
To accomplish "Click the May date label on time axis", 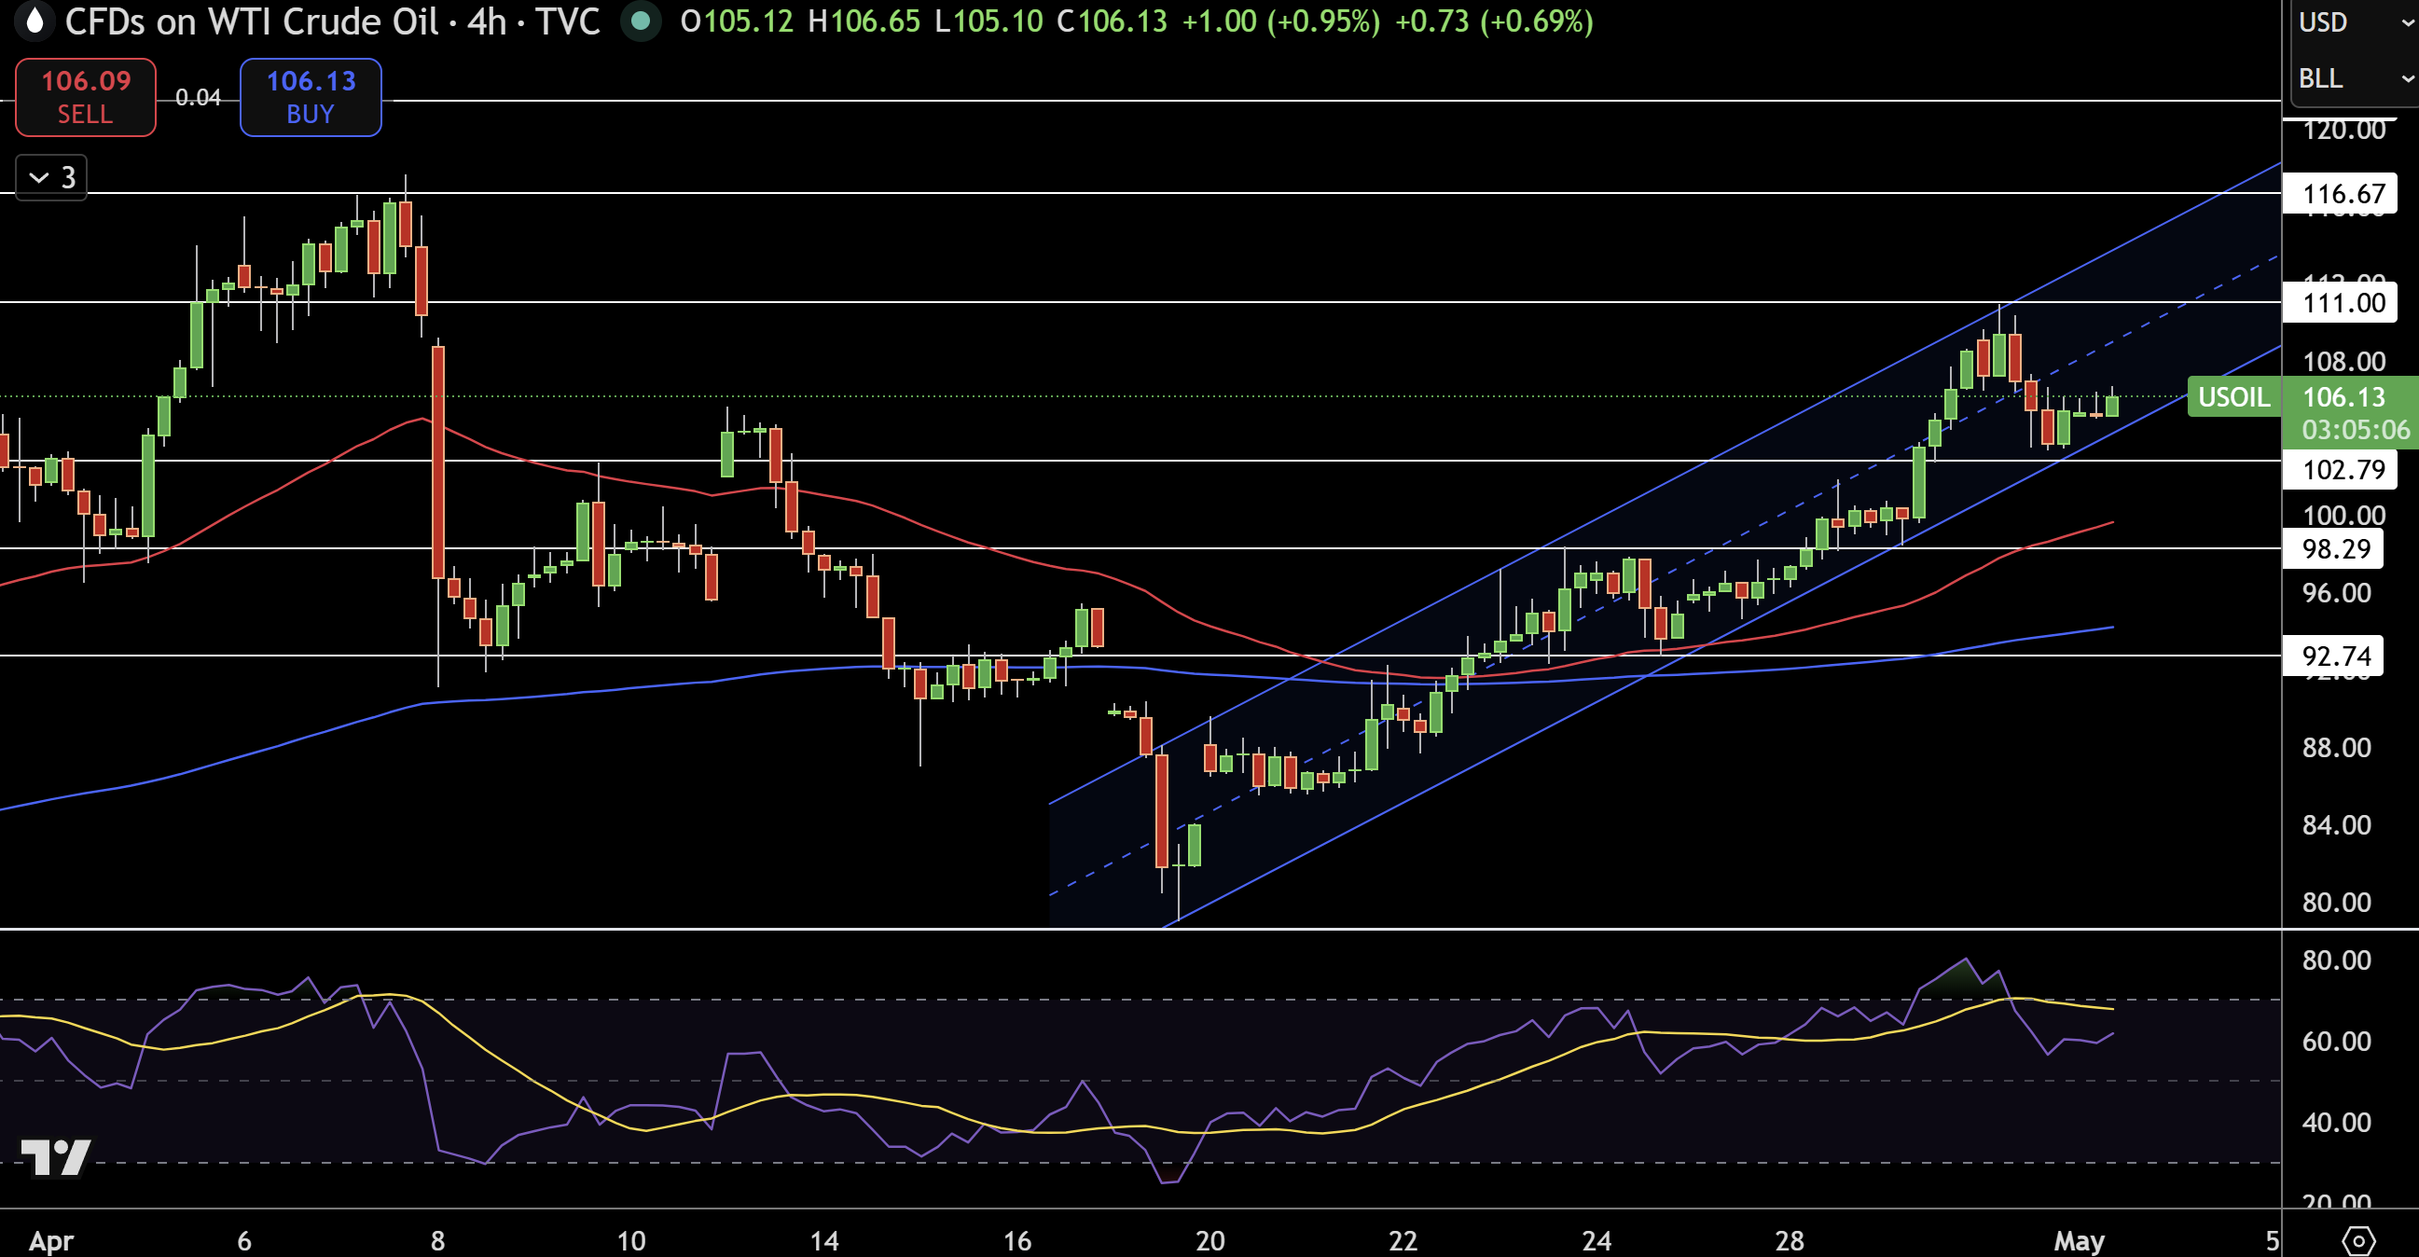I will (2079, 1240).
